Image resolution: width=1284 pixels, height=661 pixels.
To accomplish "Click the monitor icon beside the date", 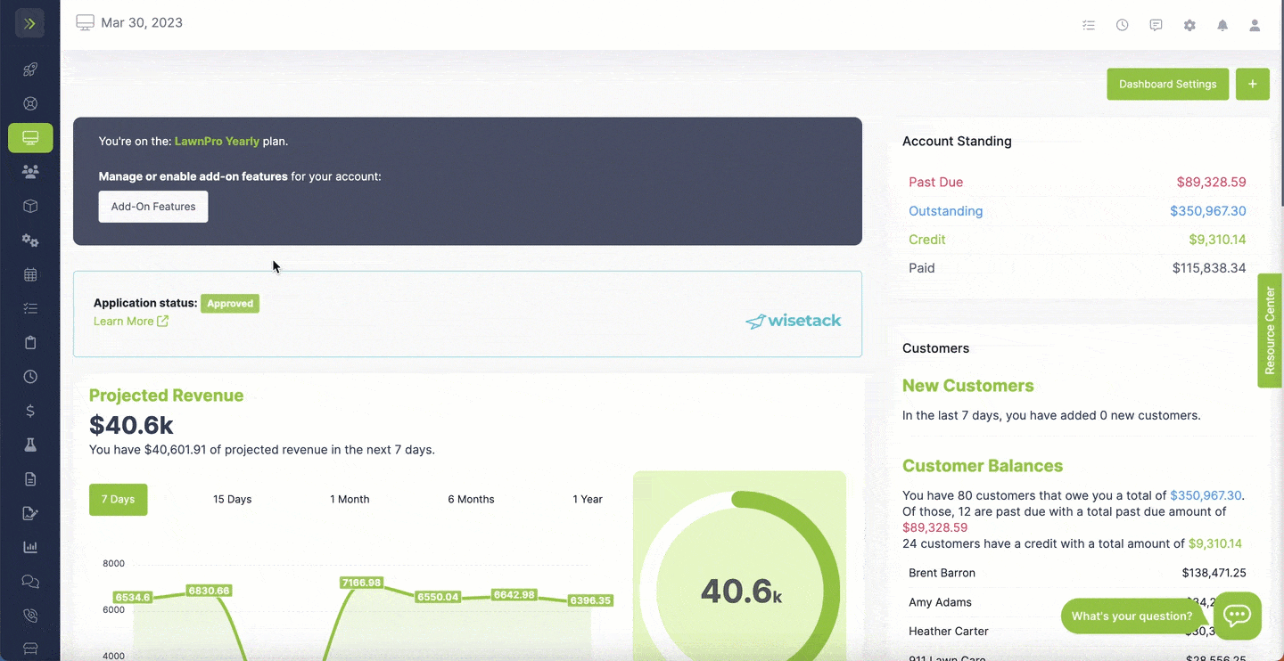I will (x=85, y=23).
